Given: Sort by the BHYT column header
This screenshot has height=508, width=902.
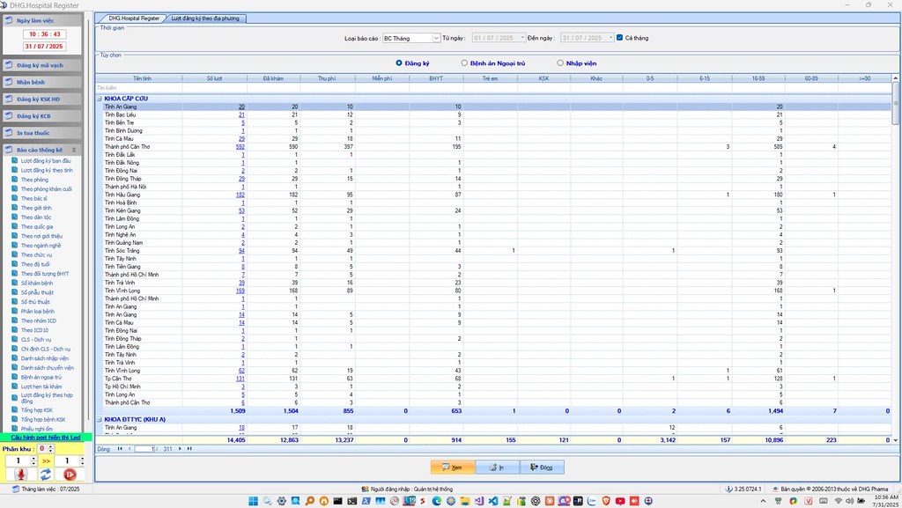Looking at the screenshot, I should click(436, 78).
